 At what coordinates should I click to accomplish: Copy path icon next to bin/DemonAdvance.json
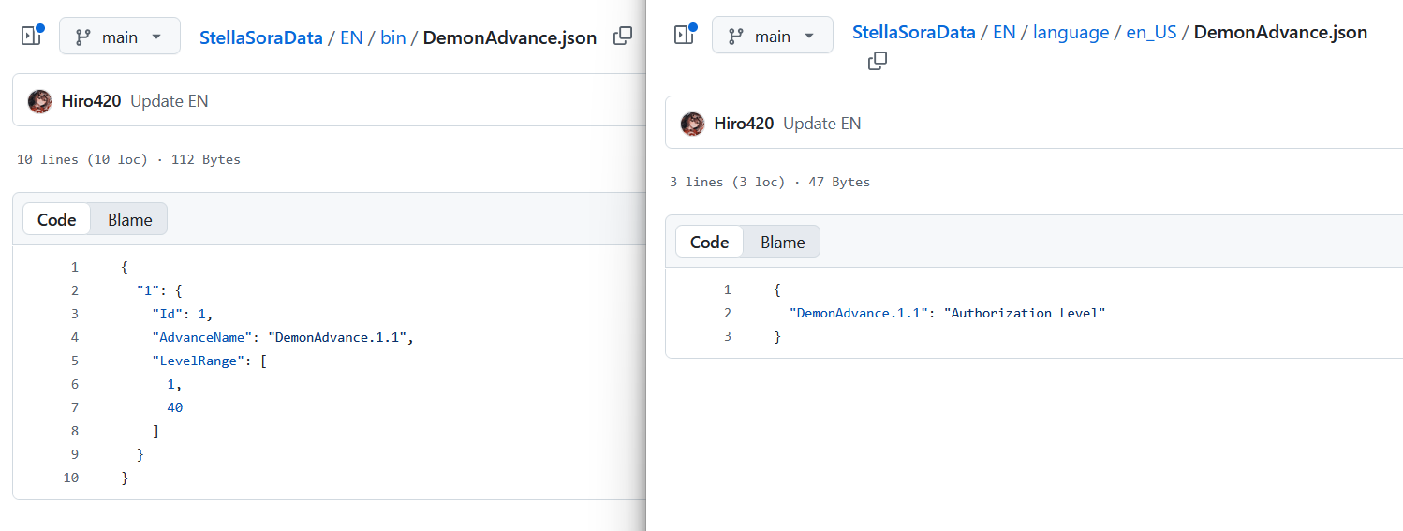(x=622, y=37)
